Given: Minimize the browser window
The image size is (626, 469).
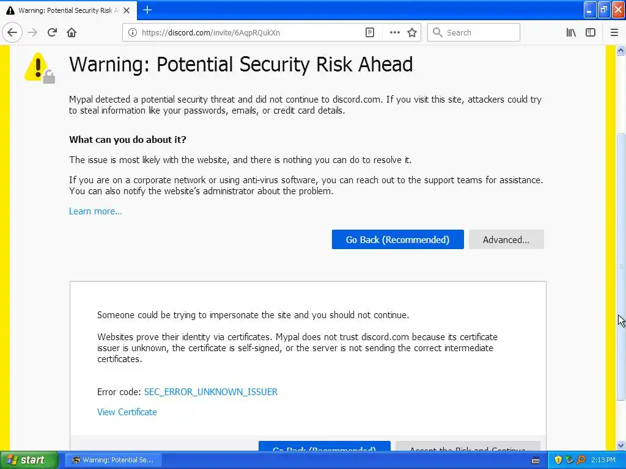Looking at the screenshot, I should click(x=590, y=10).
